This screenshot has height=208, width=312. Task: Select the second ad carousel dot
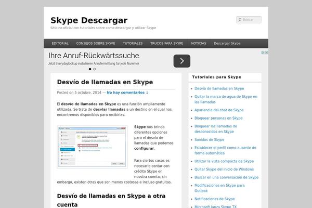pyautogui.click(x=95, y=69)
